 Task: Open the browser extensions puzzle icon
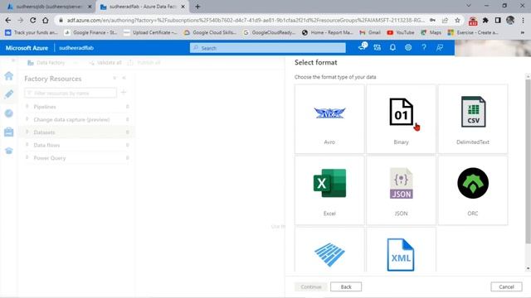coord(485,20)
